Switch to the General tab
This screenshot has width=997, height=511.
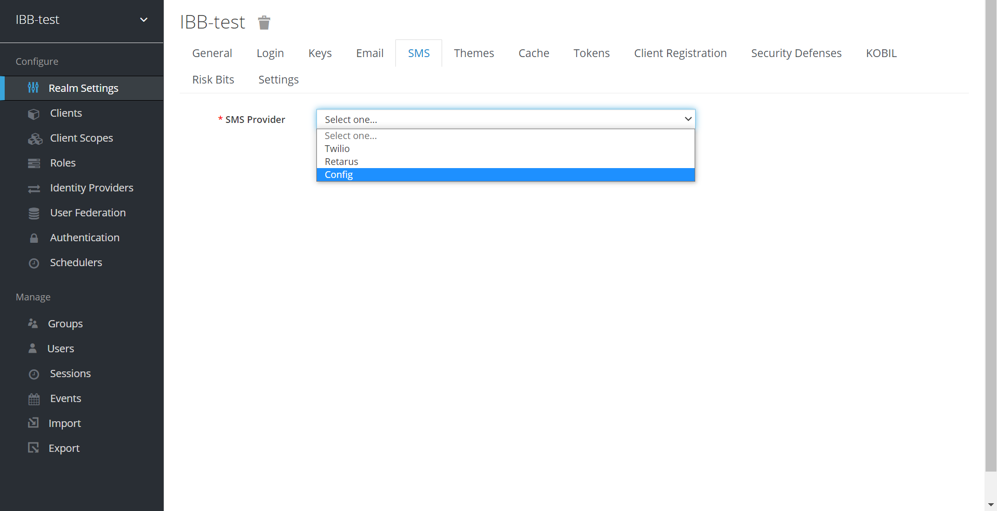[x=212, y=53]
